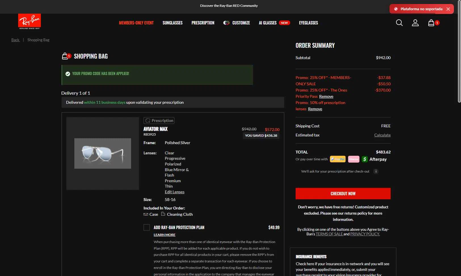Image resolution: width=461 pixels, height=276 pixels.
Task: Click the Case icon in included items
Action: click(146, 214)
